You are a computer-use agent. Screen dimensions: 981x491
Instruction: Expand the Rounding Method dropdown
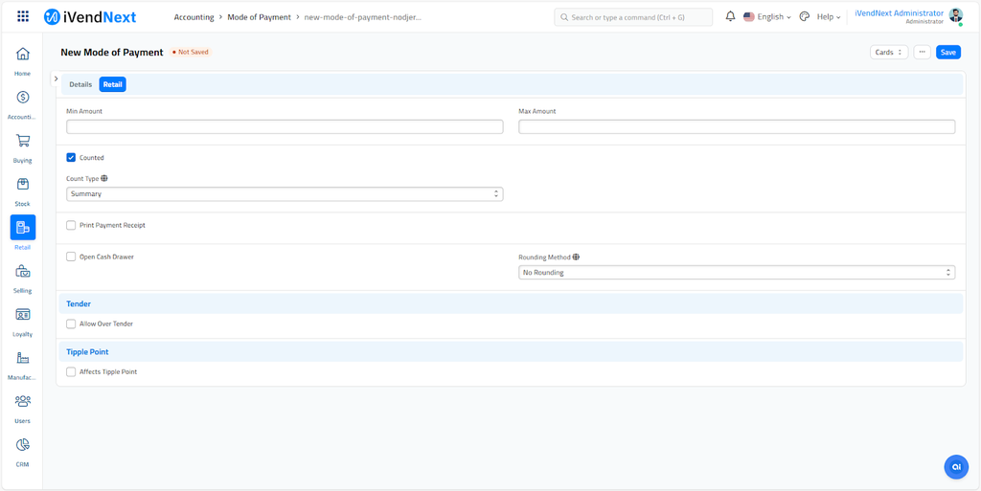click(x=736, y=273)
